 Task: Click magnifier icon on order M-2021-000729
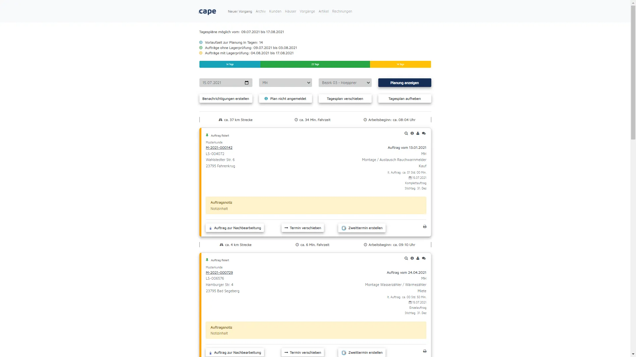pyautogui.click(x=406, y=258)
